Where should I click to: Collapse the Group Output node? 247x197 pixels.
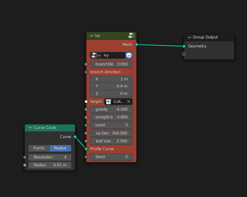190,37
